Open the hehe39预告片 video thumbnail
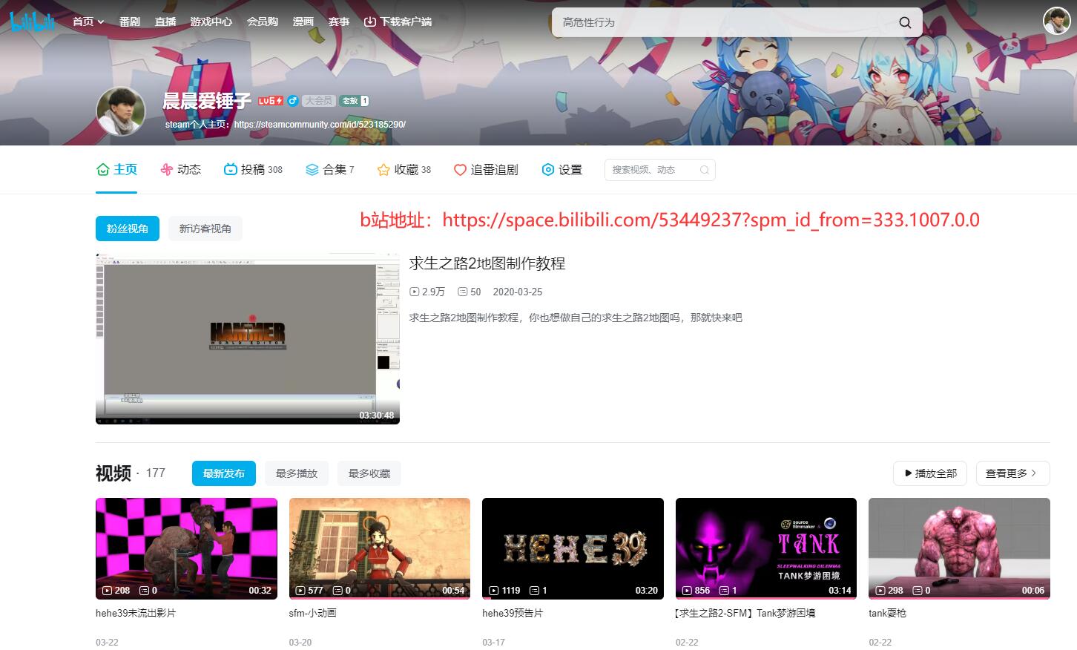Image resolution: width=1077 pixels, height=650 pixels. (573, 548)
